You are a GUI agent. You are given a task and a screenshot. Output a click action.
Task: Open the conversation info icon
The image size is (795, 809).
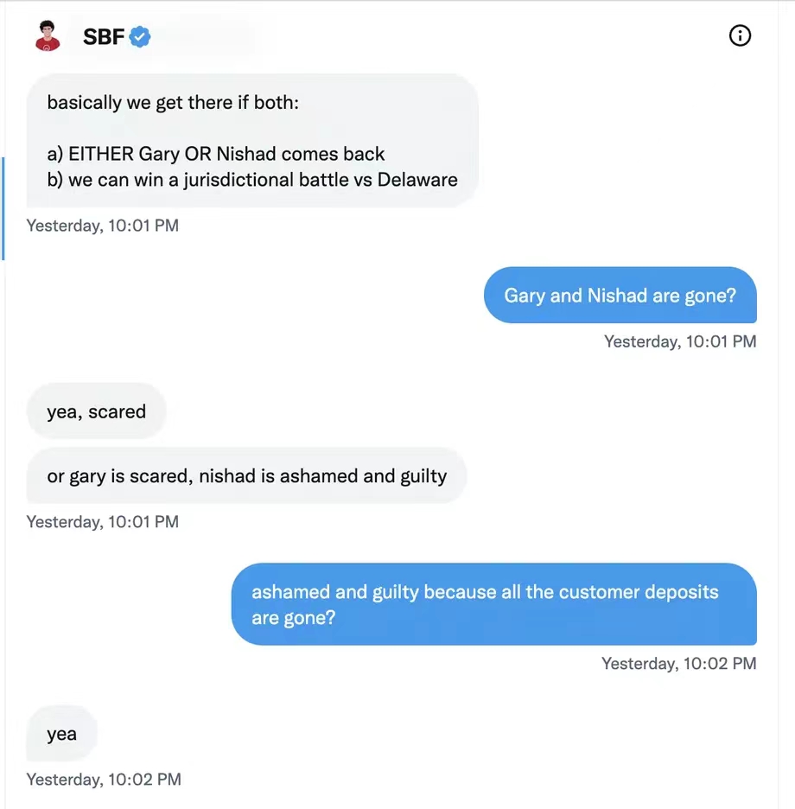pyautogui.click(x=740, y=35)
